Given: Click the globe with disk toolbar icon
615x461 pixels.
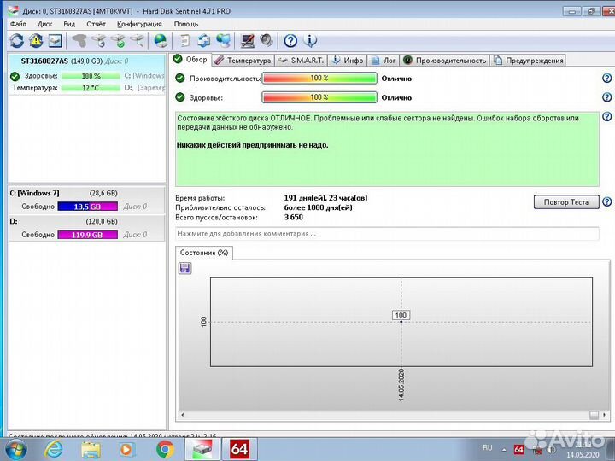Looking at the screenshot, I should tap(161, 40).
